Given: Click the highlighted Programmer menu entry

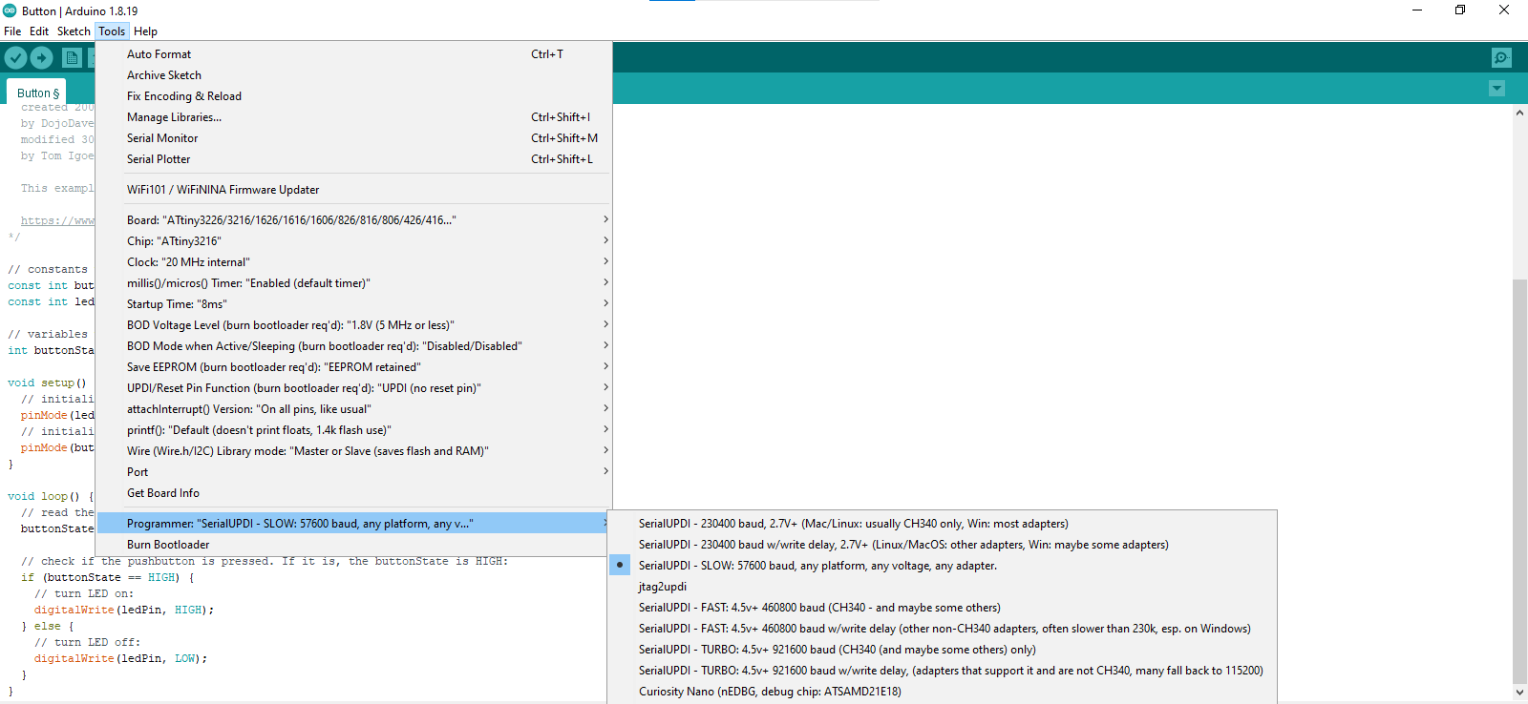Looking at the screenshot, I should [x=353, y=524].
